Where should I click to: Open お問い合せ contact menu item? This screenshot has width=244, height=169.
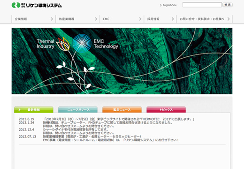click(x=187, y=19)
